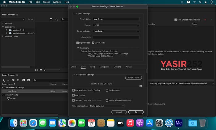Click the Format column header in Preset Browser
The height and width of the screenshot is (130, 216).
[53, 84]
